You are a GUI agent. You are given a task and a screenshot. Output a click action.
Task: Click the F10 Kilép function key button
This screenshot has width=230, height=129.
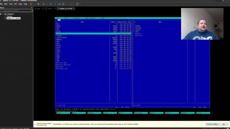click(x=203, y=113)
